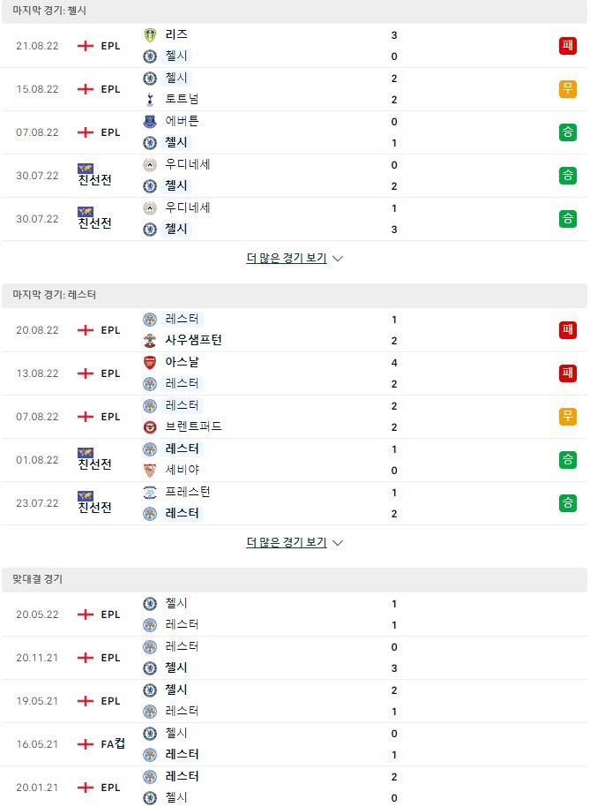Expand 더 많은 경기 보기 under Chelsea matches
Screen dimensions: 590x807
(287, 258)
